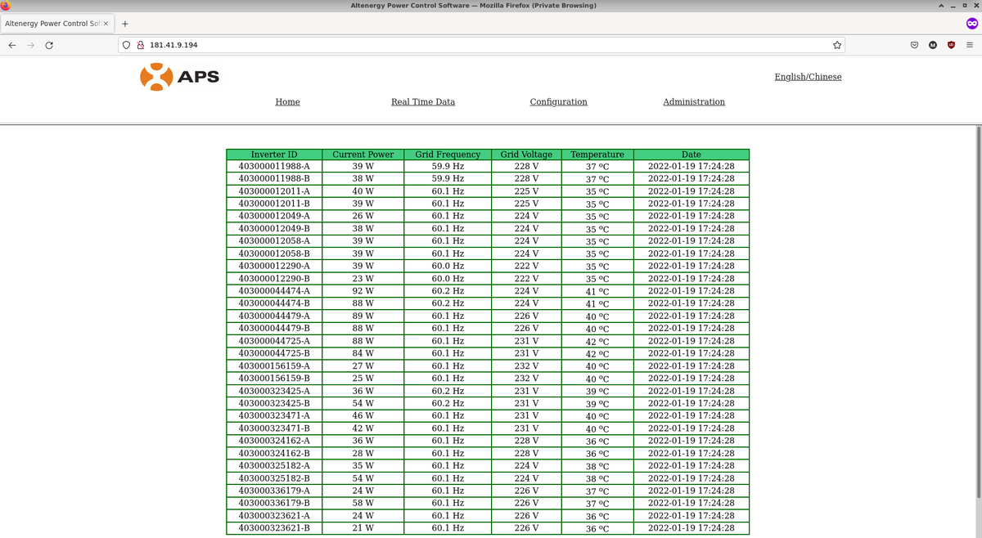Select inverter ID 403000012011-A
Image resolution: width=982 pixels, height=538 pixels.
(x=274, y=191)
